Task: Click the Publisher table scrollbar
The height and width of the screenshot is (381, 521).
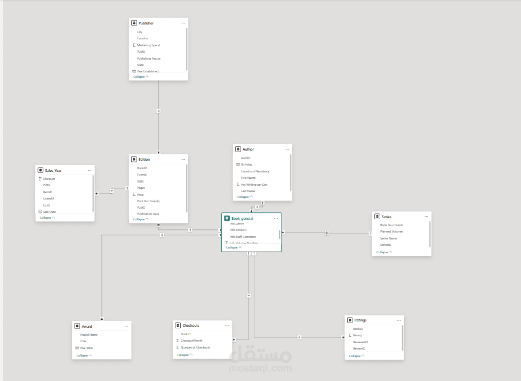Action: (187, 49)
